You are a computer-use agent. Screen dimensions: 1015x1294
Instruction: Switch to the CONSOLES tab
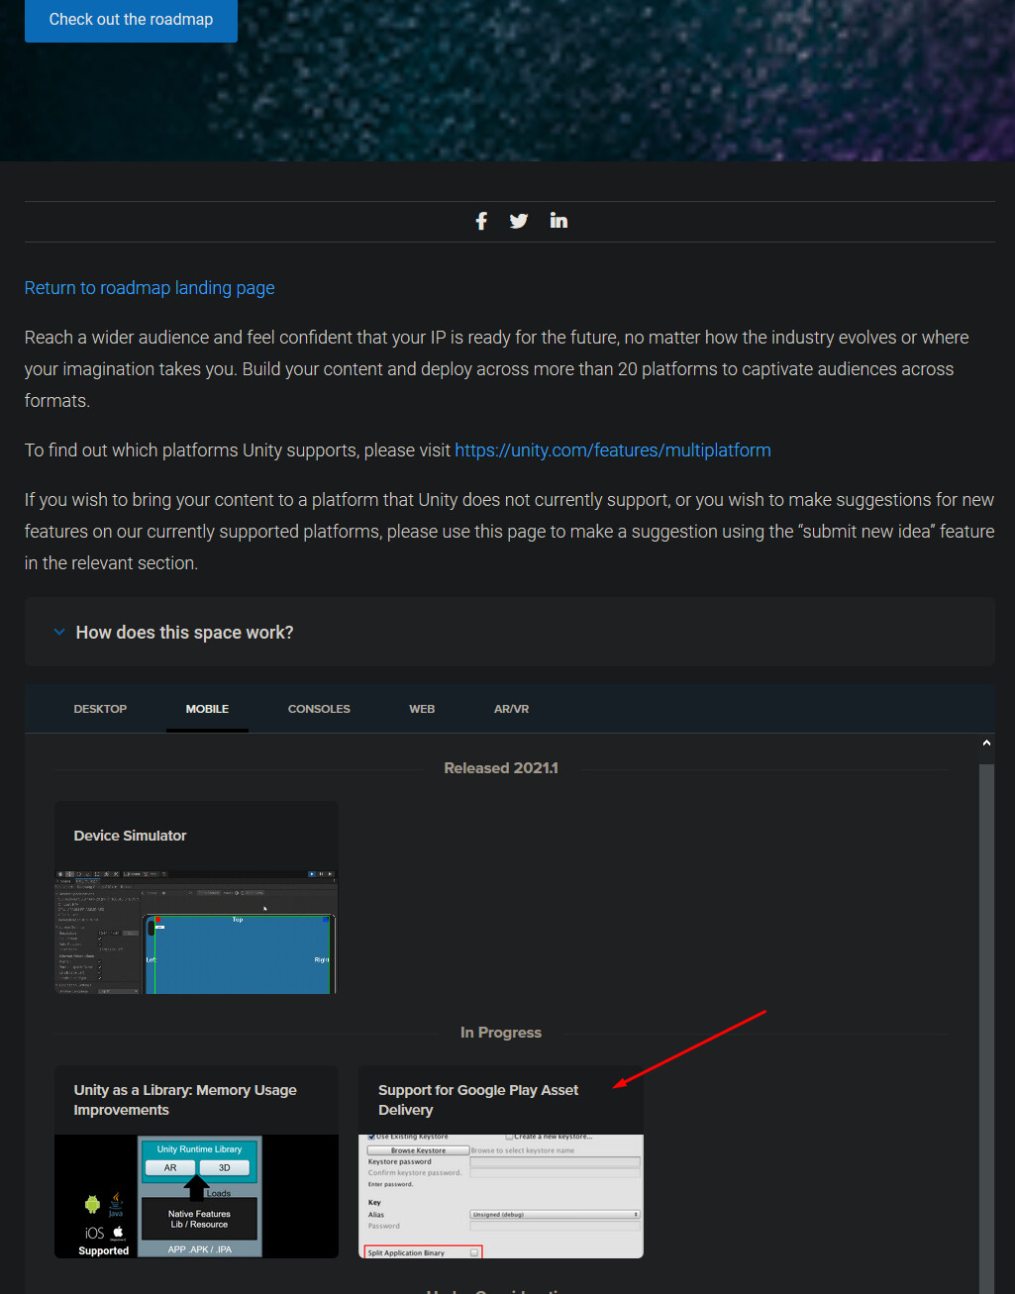click(319, 708)
